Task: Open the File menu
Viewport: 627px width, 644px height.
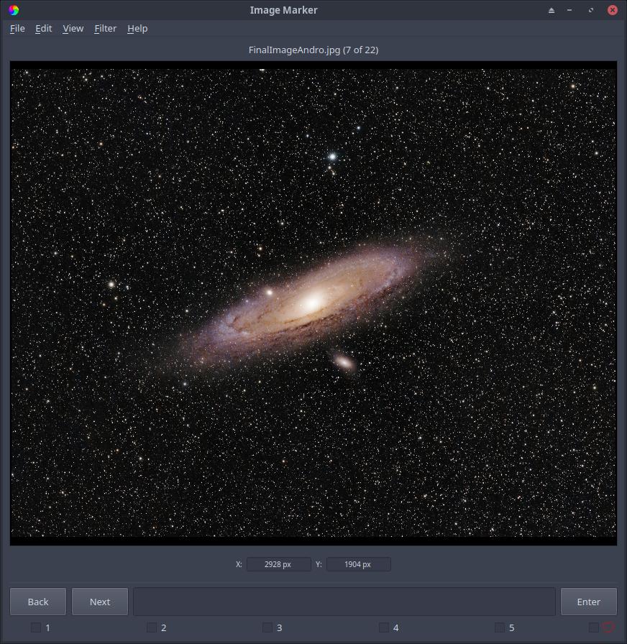Action: click(17, 28)
